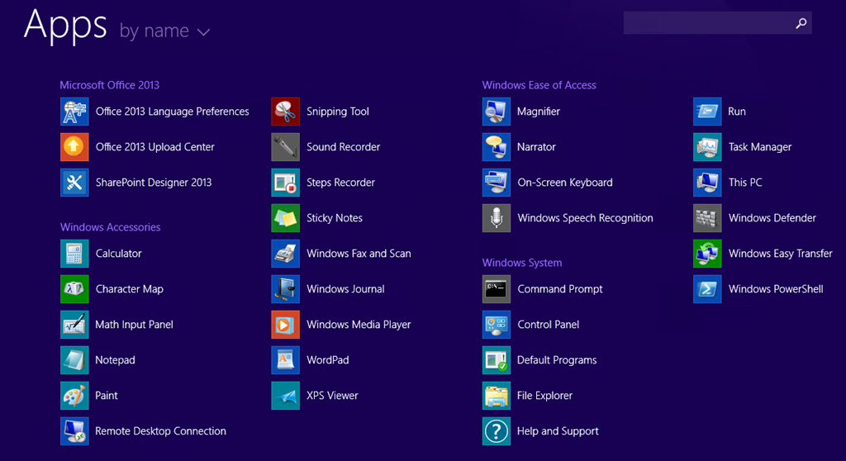The height and width of the screenshot is (461, 846).
Task: Open the Sound Recorder microphone icon
Action: pos(285,147)
